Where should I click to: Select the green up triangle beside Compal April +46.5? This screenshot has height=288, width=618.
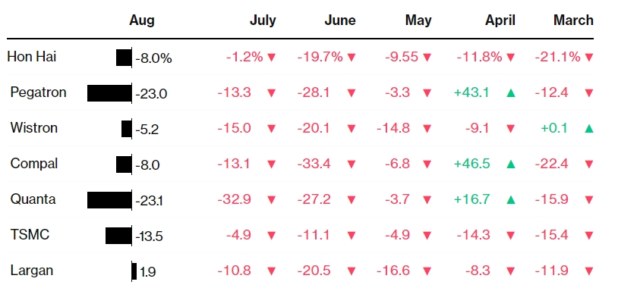pyautogui.click(x=510, y=164)
